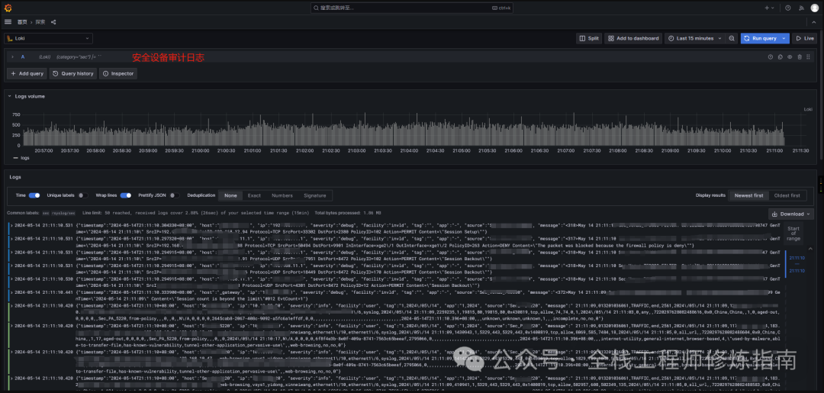Toggle the Wrap lines switch
824x393 pixels.
click(x=126, y=195)
